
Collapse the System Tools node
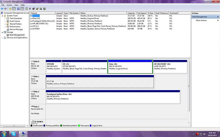click(x=2, y=16)
